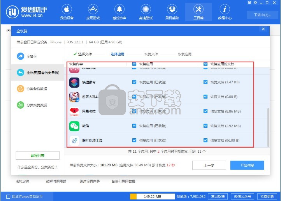This screenshot has height=201, width=281.
Task: Toggle the 恢复应用的文档 header checkbox
Action: click(x=205, y=64)
